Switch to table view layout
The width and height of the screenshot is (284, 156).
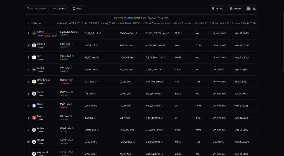[248, 9]
